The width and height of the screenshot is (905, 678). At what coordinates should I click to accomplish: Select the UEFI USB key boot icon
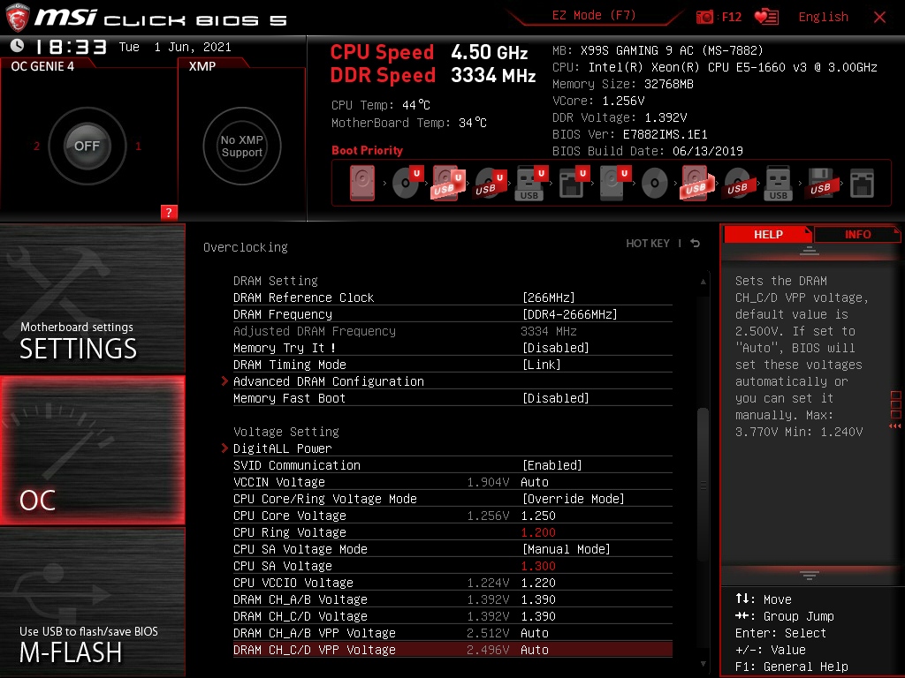(530, 183)
